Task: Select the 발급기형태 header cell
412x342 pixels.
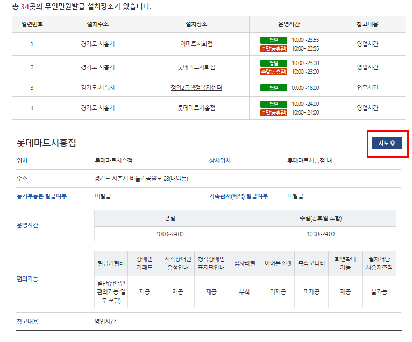Action: [111, 263]
